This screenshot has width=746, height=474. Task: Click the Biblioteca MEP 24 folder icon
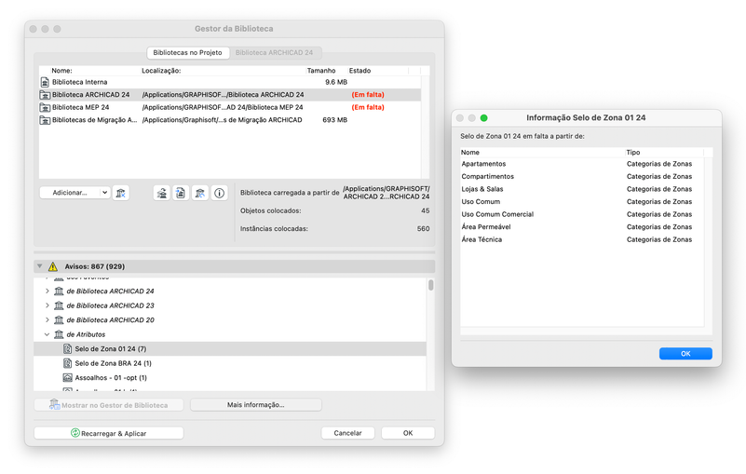[x=45, y=107]
